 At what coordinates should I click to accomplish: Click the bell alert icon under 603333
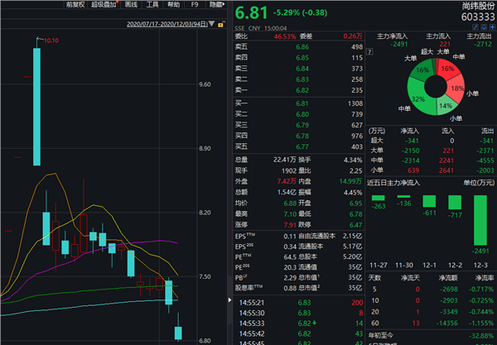[x=484, y=27]
